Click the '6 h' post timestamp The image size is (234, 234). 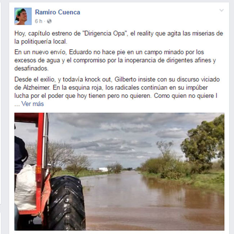pos(39,21)
